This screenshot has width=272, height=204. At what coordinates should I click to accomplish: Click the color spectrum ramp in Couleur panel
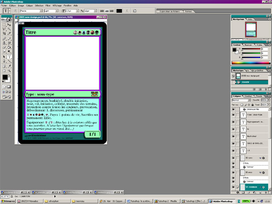(x=251, y=63)
